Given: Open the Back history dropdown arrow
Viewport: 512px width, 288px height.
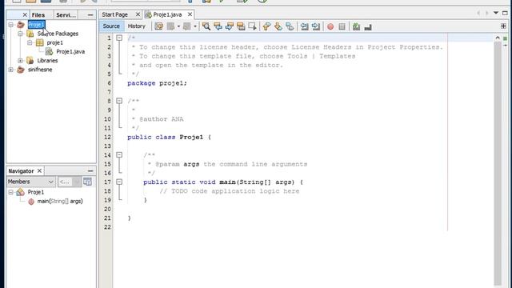Looking at the screenshot, I should coord(178,26).
